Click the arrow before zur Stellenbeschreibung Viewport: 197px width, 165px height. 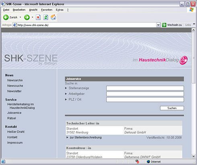click(68, 137)
